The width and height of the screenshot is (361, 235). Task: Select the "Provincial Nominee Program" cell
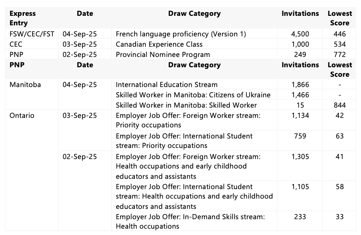[163, 55]
